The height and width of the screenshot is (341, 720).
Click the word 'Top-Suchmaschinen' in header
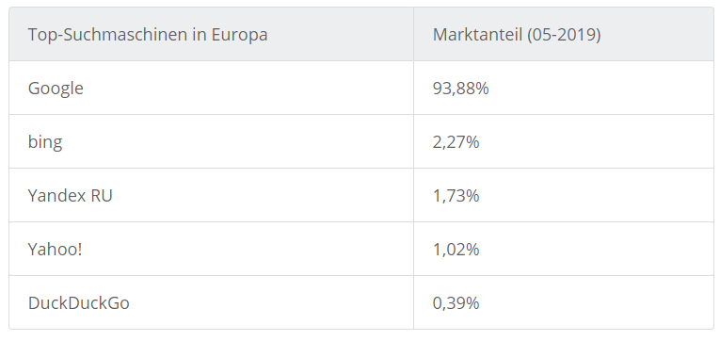(108, 35)
